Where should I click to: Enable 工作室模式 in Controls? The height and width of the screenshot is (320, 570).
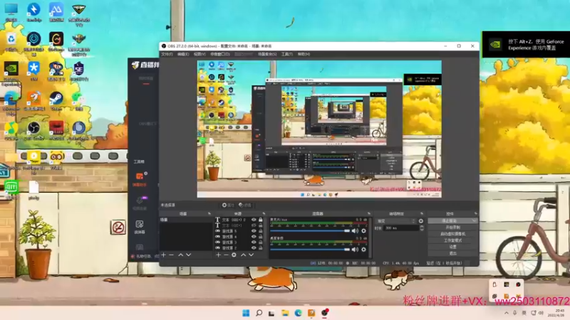(x=452, y=240)
